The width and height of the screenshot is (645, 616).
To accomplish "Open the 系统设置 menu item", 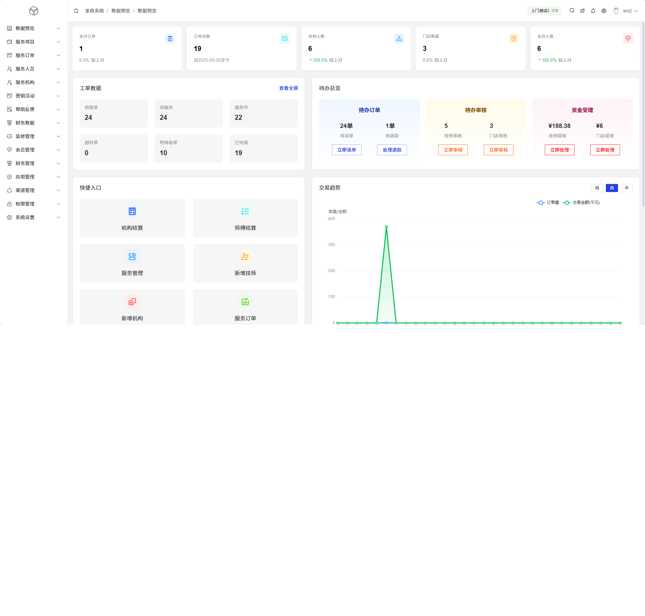I will (33, 217).
